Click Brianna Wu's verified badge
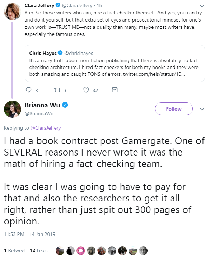210x255 pixels. [65, 105]
